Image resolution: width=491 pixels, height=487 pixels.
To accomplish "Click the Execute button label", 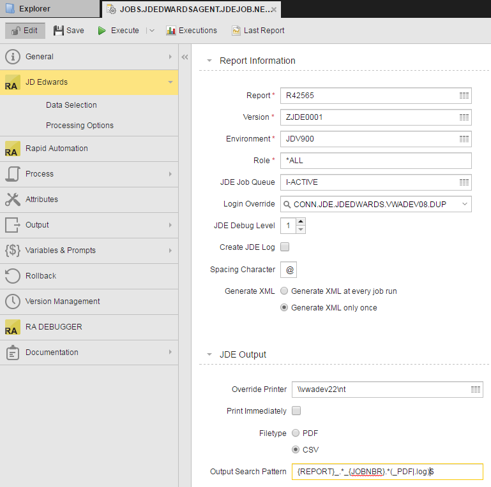I will coord(125,31).
